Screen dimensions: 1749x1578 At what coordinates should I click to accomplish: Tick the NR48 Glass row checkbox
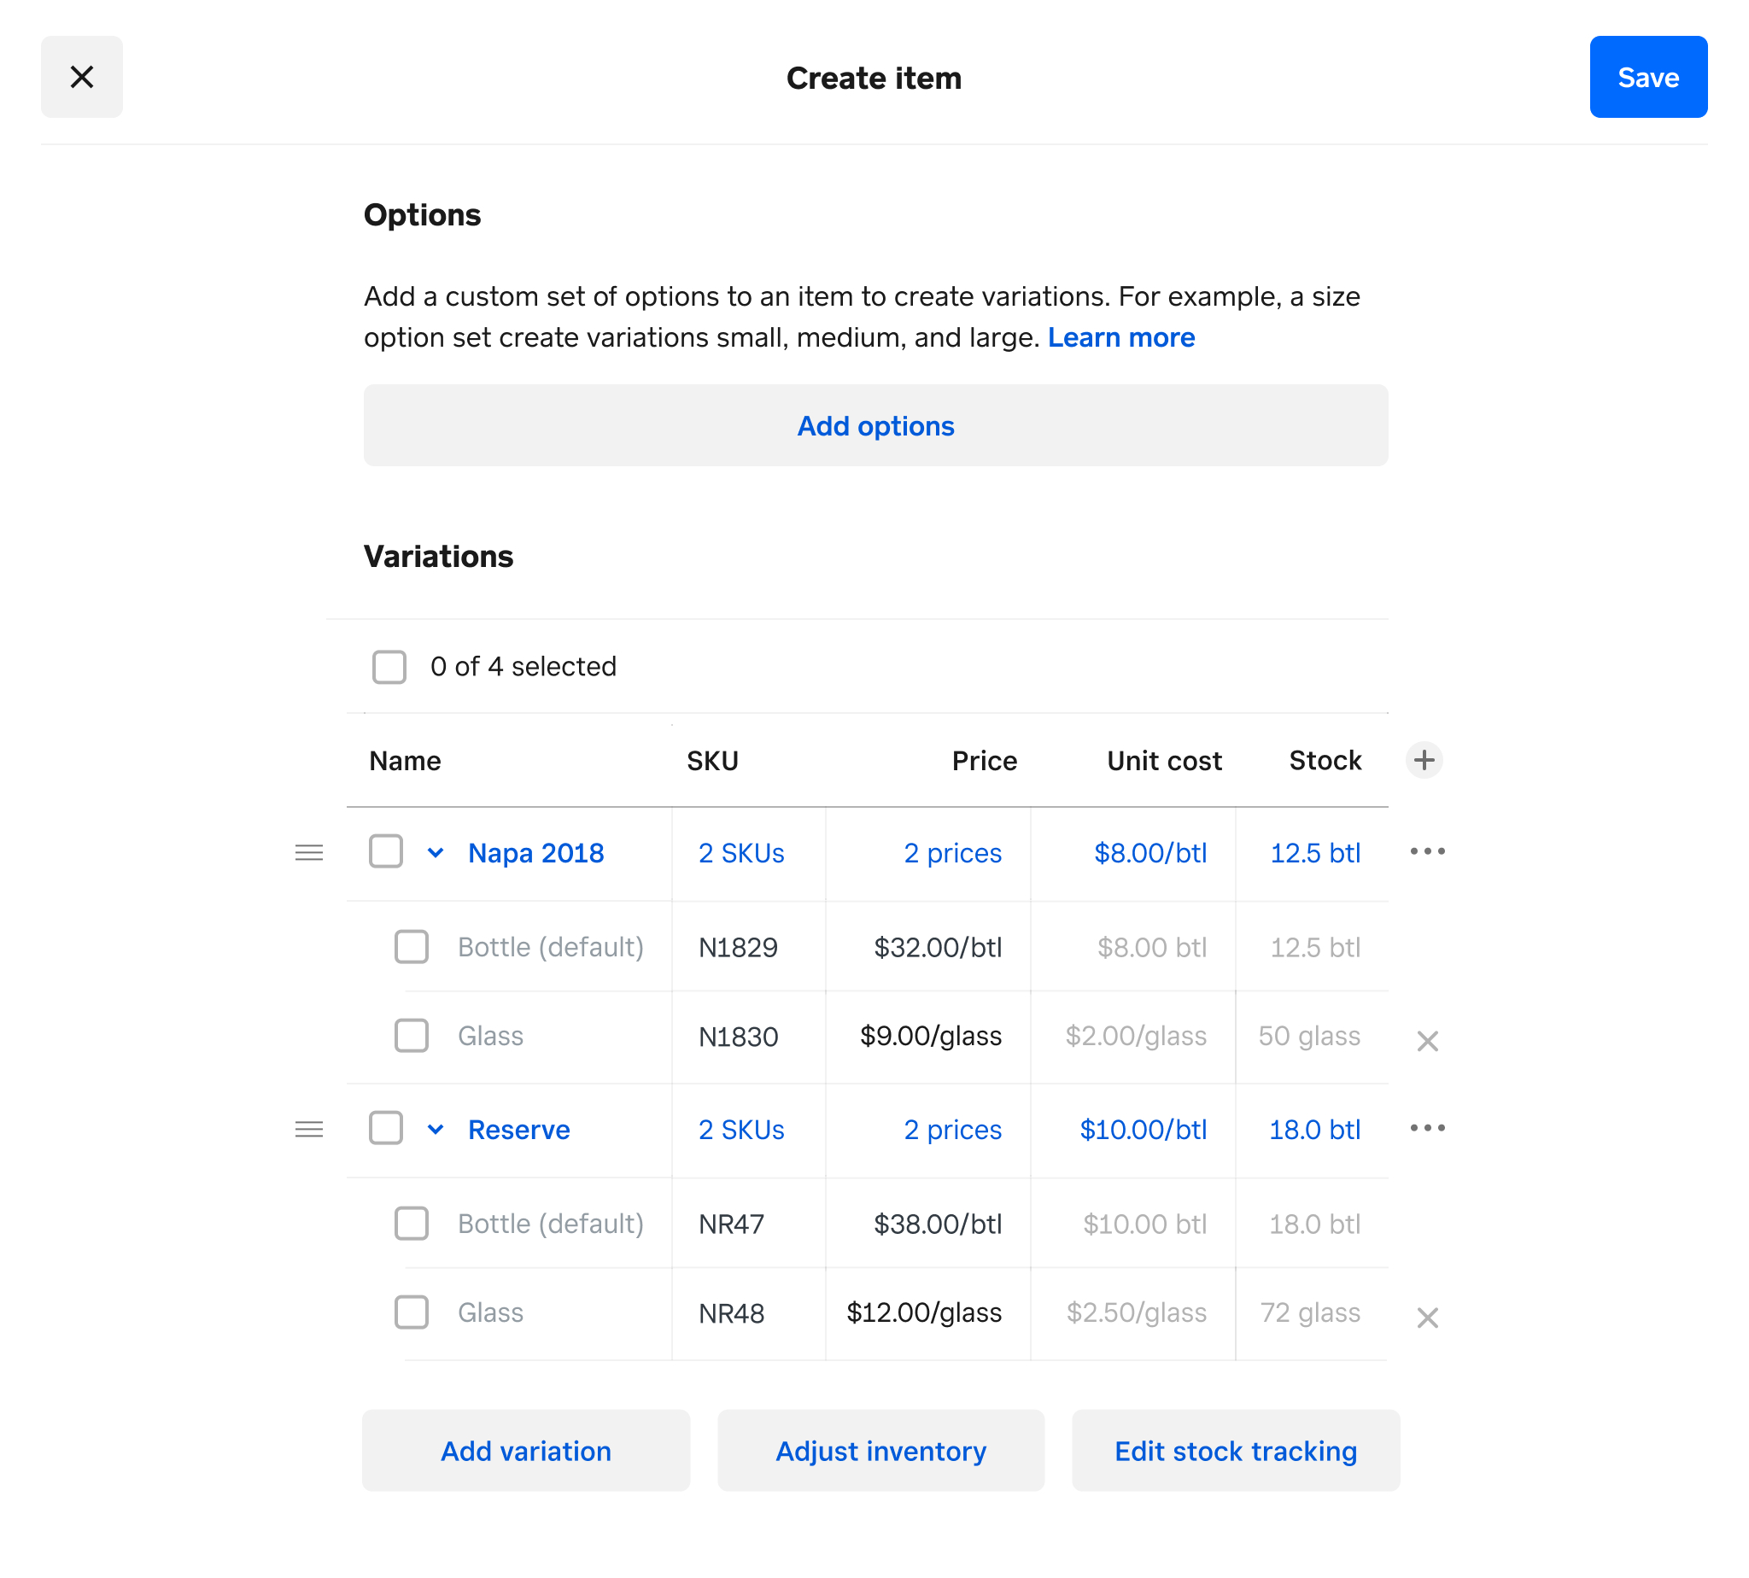tap(411, 1312)
